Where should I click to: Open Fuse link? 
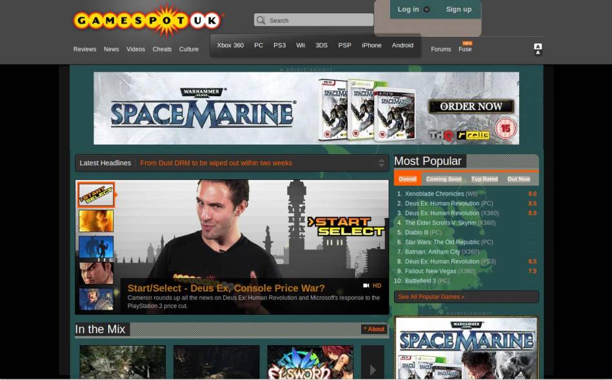coord(465,49)
